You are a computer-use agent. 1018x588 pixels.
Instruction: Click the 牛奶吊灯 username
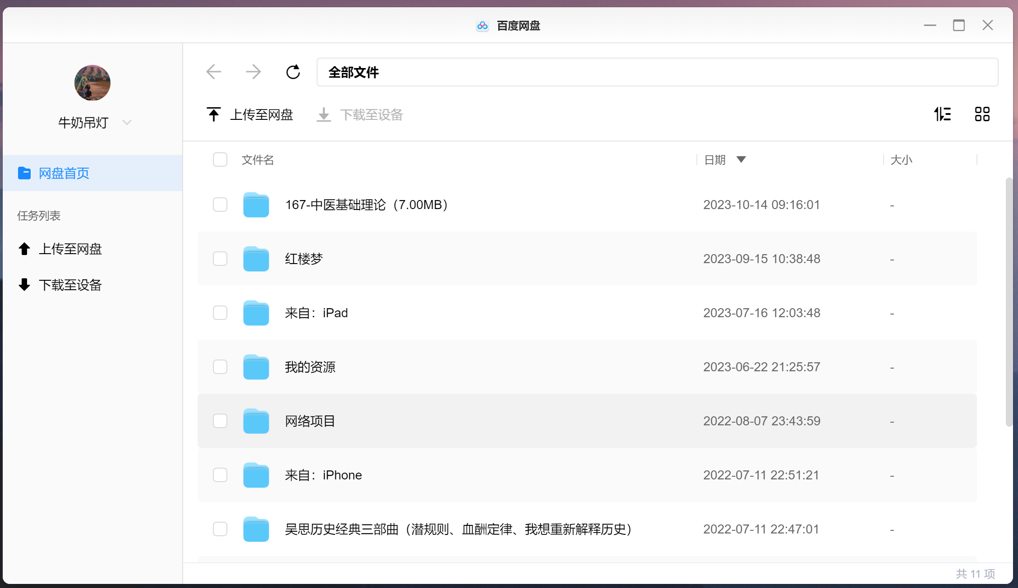click(x=83, y=123)
